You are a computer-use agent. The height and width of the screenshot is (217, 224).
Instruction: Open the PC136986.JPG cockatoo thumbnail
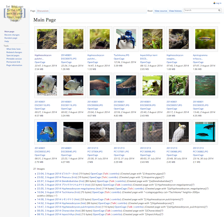(x=179, y=132)
